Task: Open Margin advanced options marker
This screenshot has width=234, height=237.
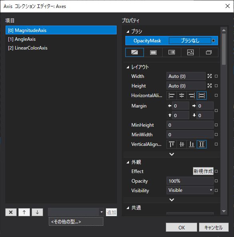Action: coord(216,110)
